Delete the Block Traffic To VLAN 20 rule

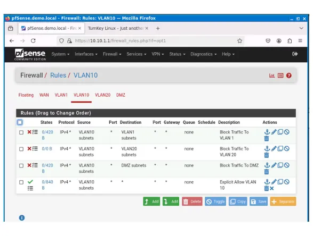[x=266, y=155]
